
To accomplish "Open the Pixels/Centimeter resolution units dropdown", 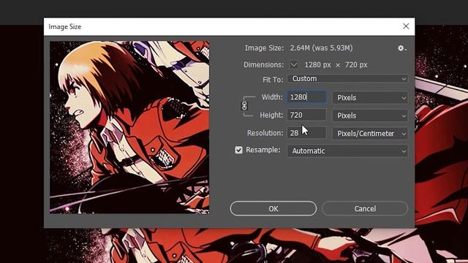I will pyautogui.click(x=370, y=134).
